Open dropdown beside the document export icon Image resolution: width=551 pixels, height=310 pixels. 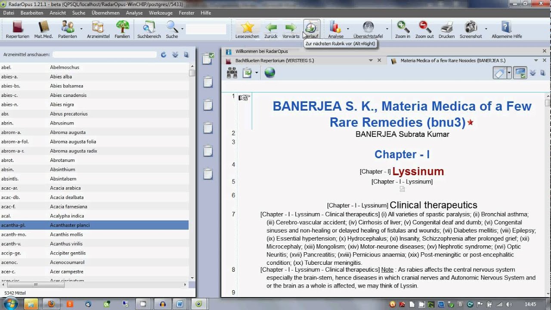point(257,73)
